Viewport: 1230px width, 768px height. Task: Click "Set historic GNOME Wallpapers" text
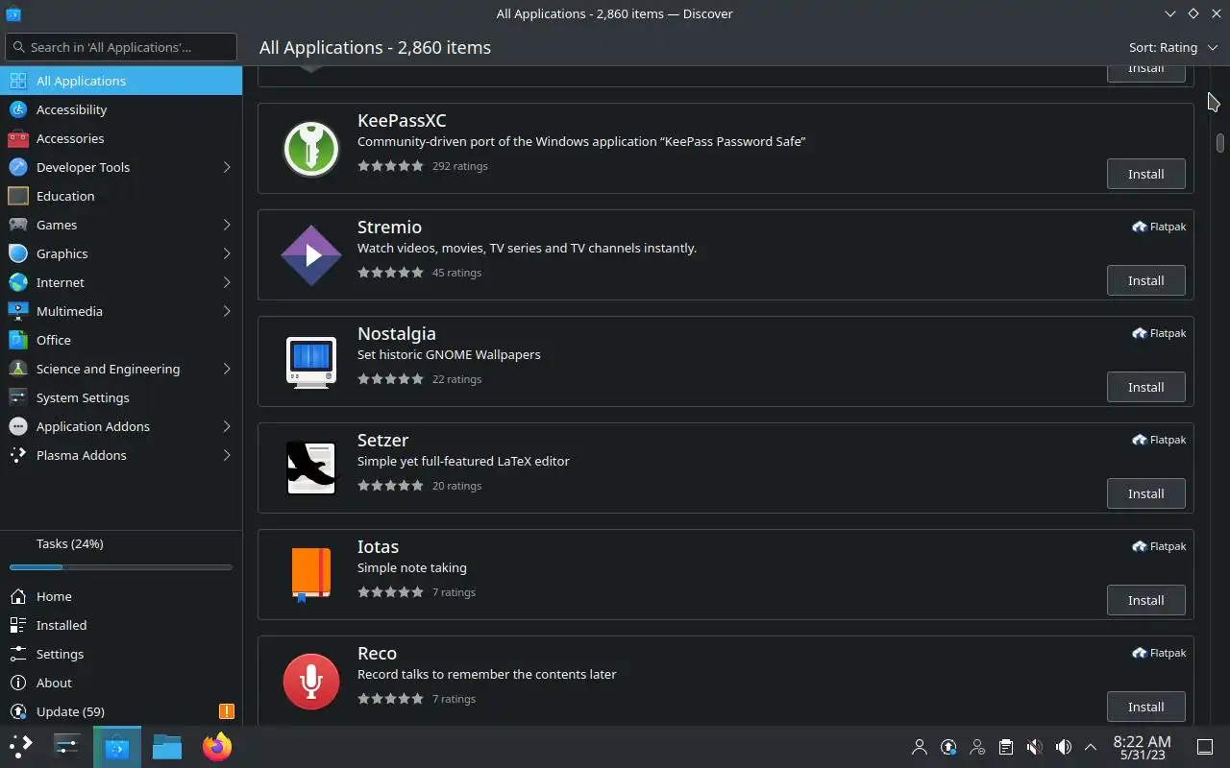449,354
